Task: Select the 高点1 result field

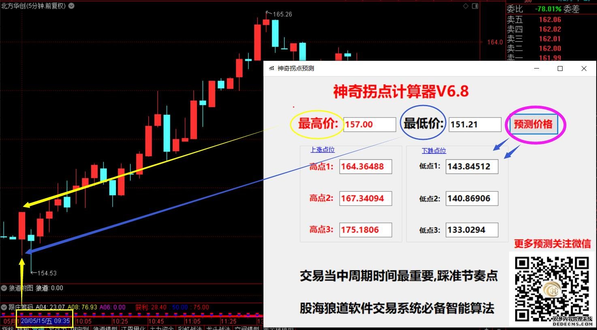Action: [365, 167]
